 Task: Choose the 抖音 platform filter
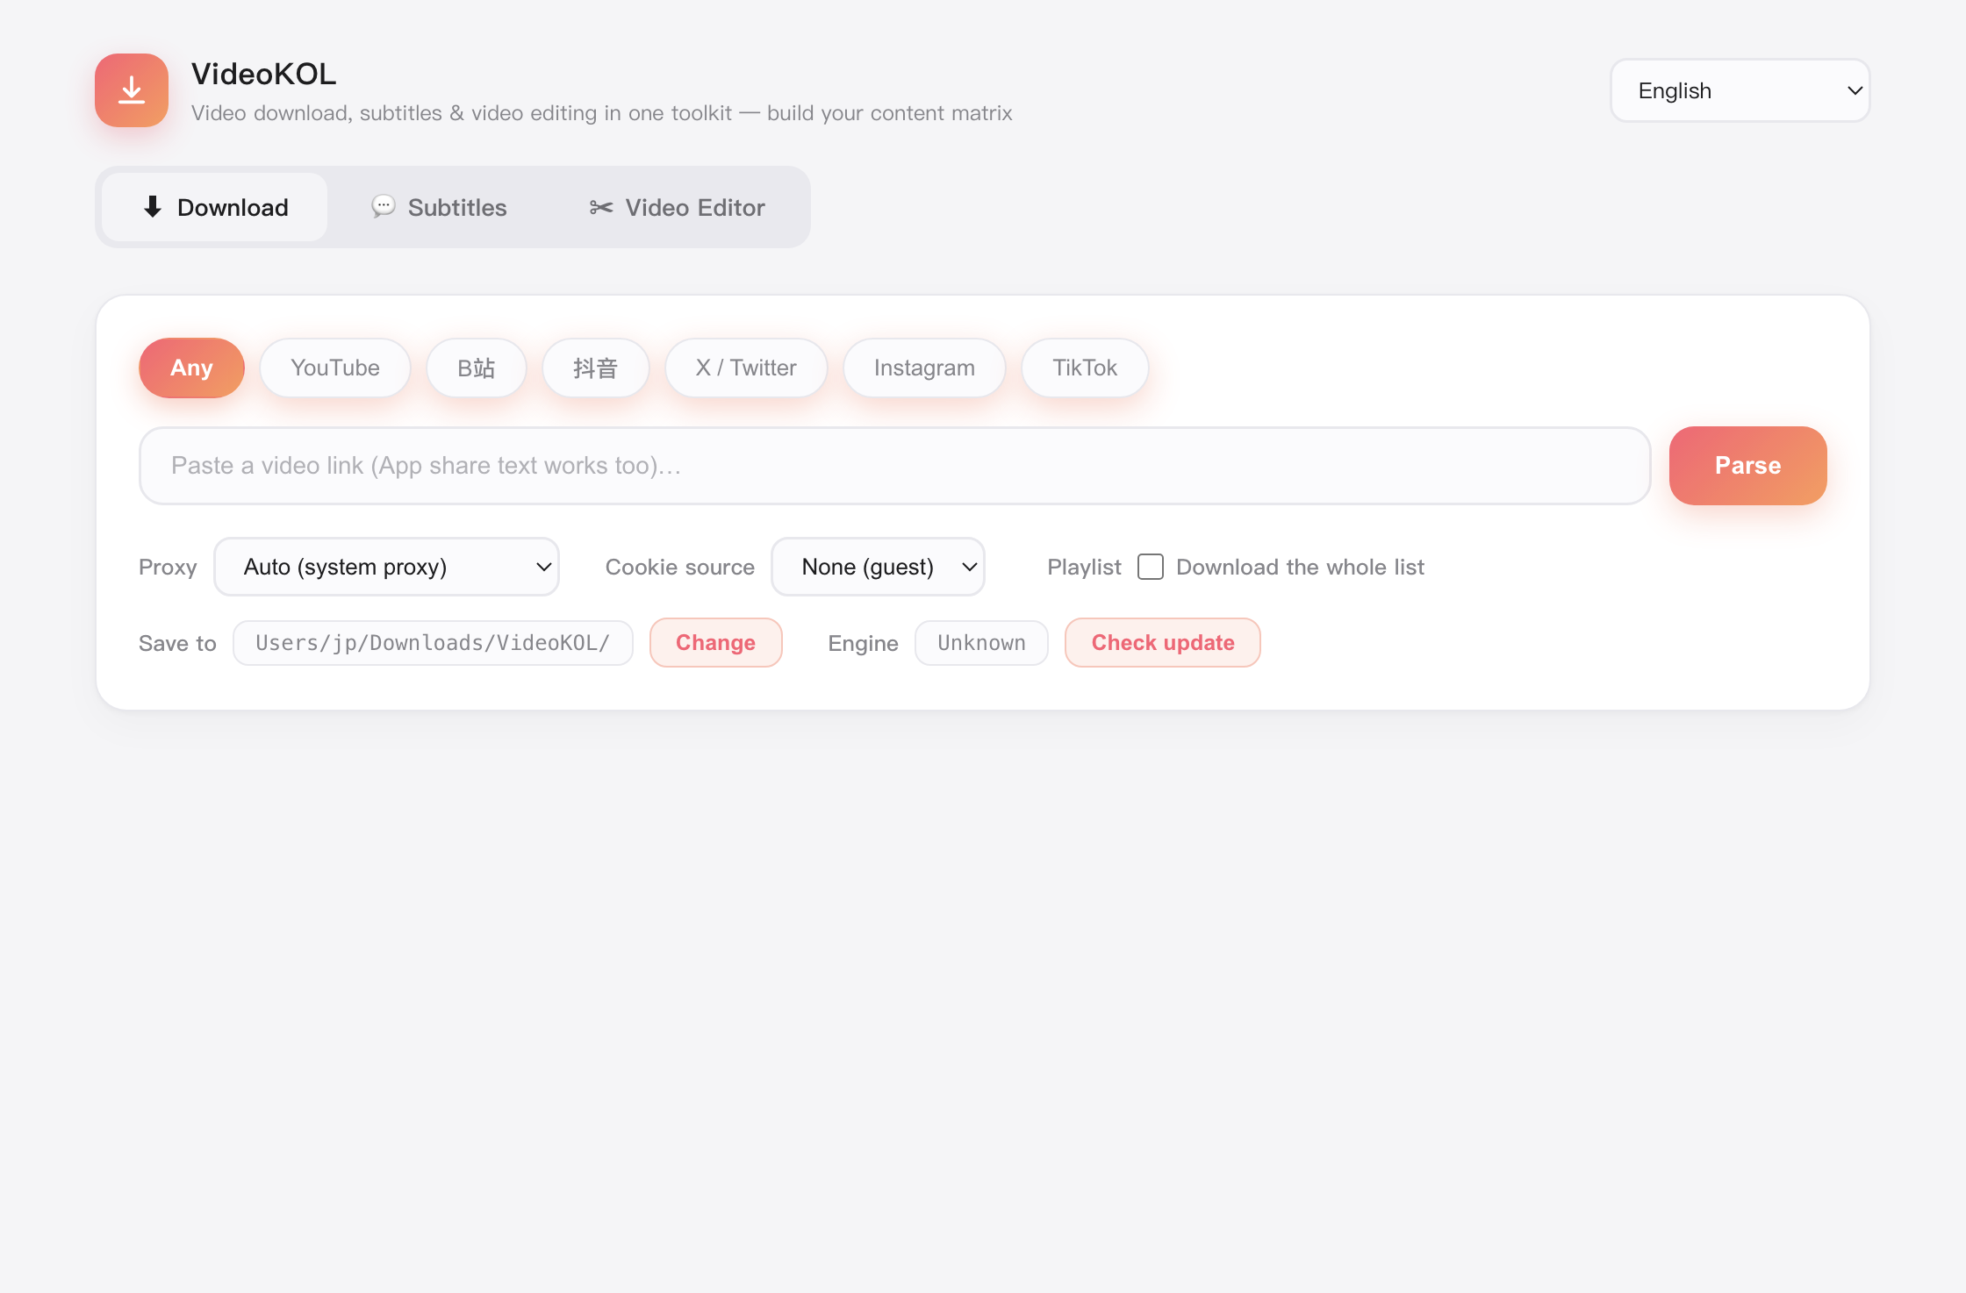[x=596, y=368]
